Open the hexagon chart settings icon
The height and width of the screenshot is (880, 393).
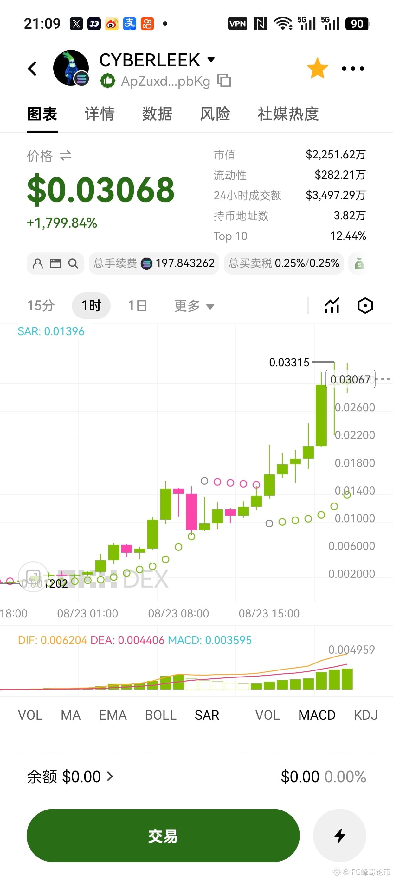click(x=365, y=305)
